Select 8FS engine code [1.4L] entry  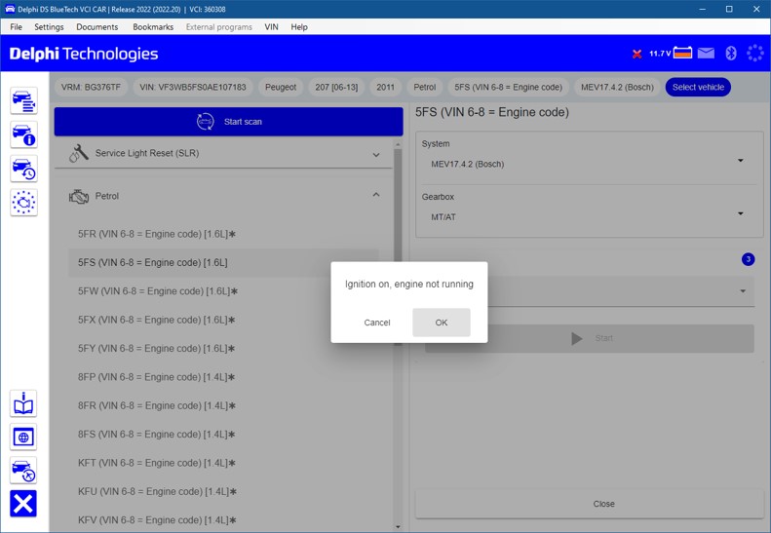click(224, 435)
